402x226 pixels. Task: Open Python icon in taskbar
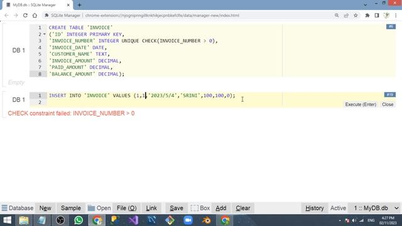(115, 220)
